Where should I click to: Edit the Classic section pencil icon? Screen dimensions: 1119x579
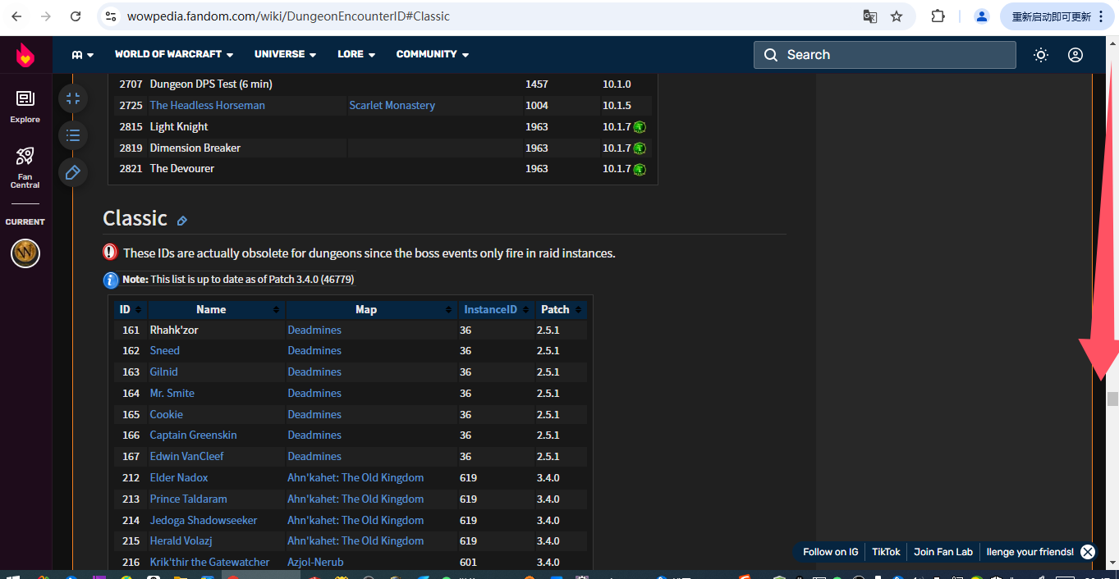[182, 221]
